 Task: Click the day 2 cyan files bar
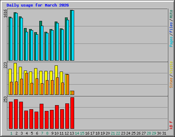16,37
